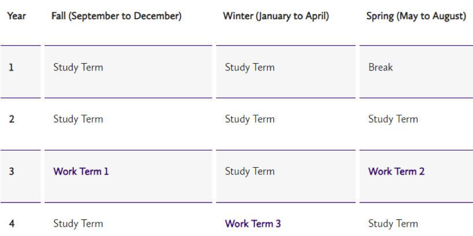Click the Winter (January to April) header
This screenshot has height=236, width=473.
[x=276, y=16]
